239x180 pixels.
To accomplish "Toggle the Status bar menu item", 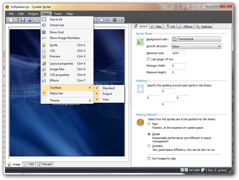I will pos(67,93).
